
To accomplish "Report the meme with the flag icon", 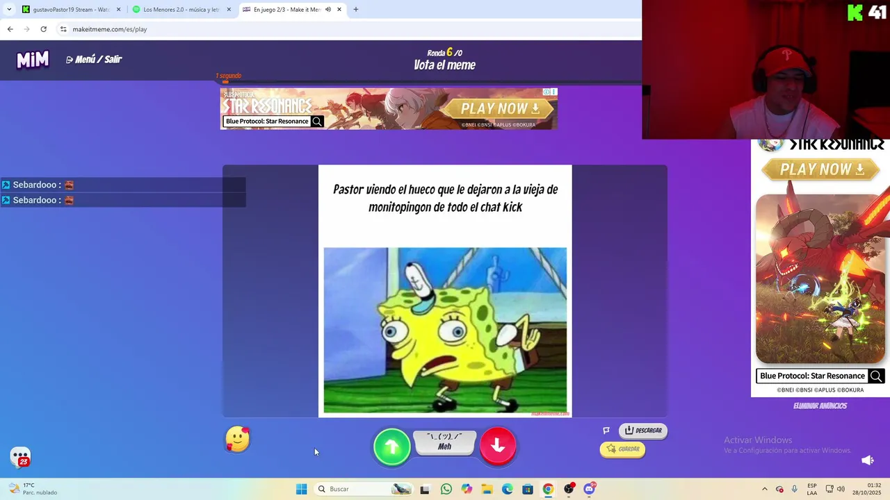I will (x=606, y=431).
